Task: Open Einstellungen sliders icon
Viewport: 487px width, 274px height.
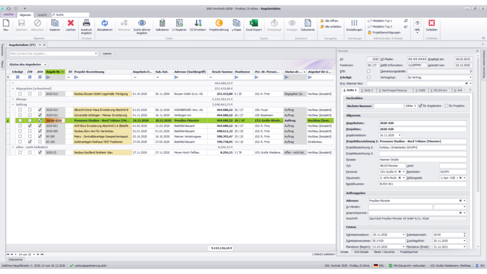Action: [354, 24]
